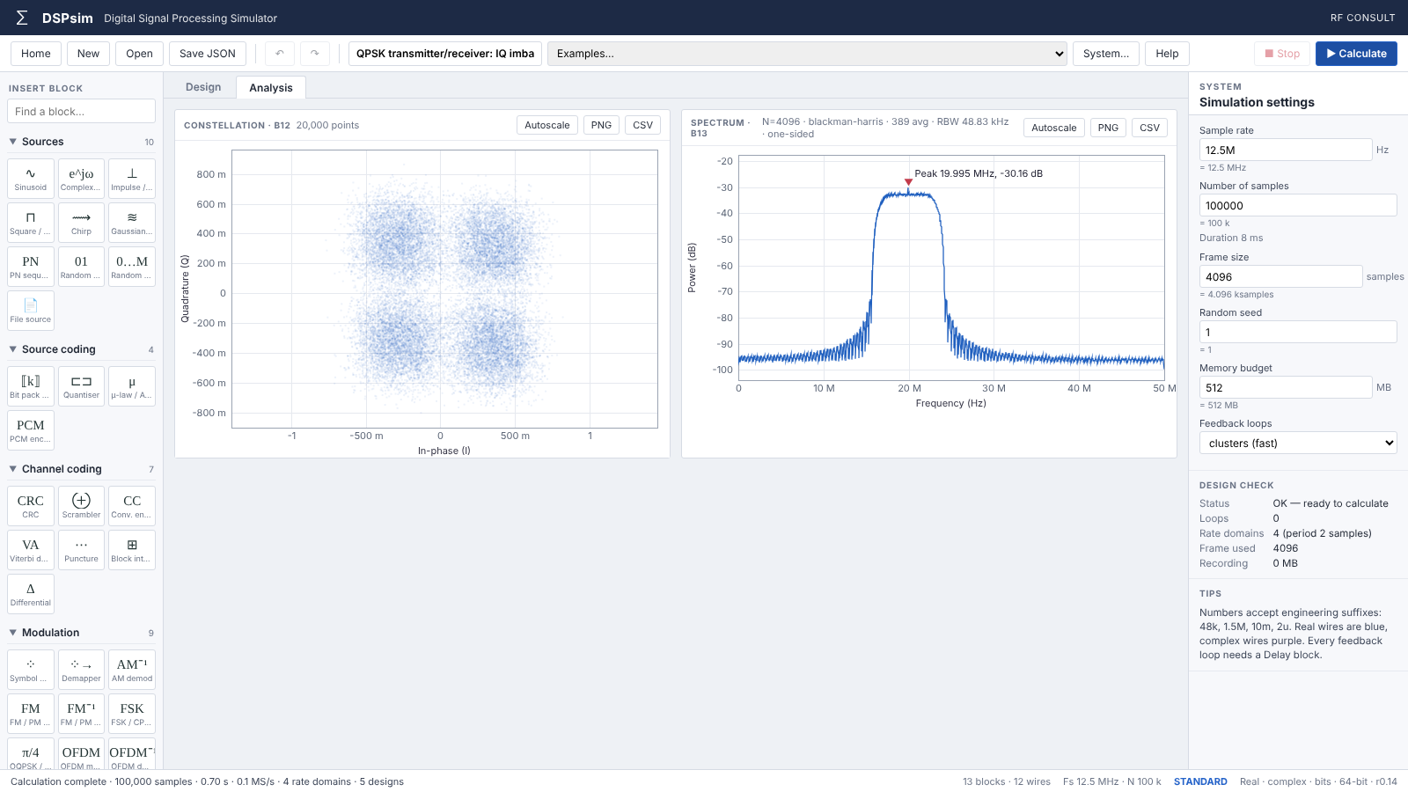Add the Complex exponential block
Screen dimensions: 1408x792
point(81,179)
